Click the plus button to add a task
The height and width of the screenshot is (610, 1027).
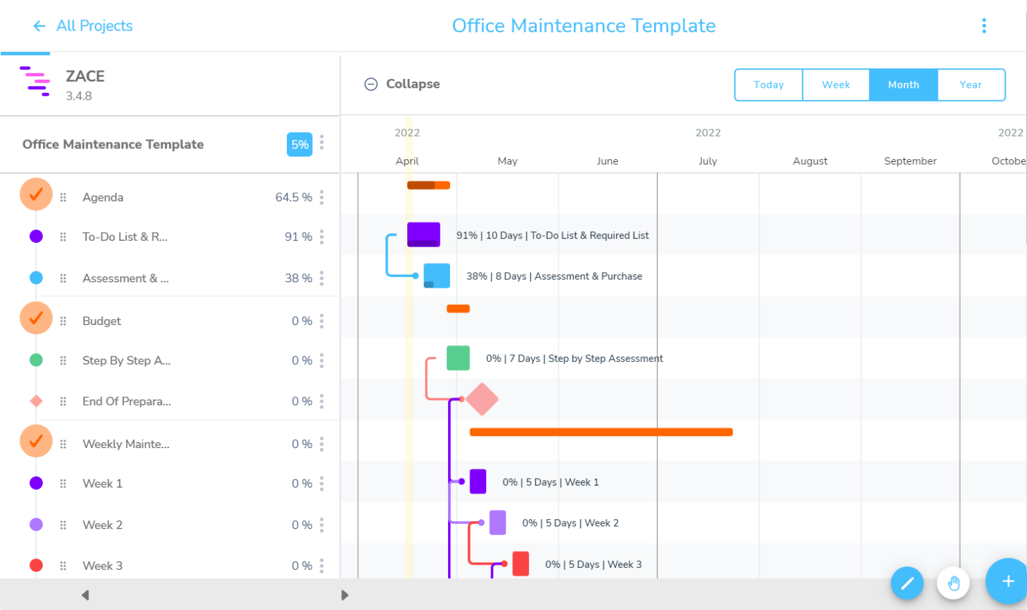pos(1008,581)
